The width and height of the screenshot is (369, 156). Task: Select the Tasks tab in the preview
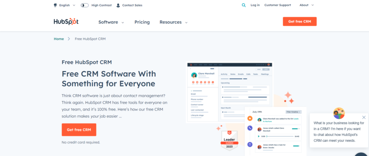pyautogui.click(x=255, y=74)
